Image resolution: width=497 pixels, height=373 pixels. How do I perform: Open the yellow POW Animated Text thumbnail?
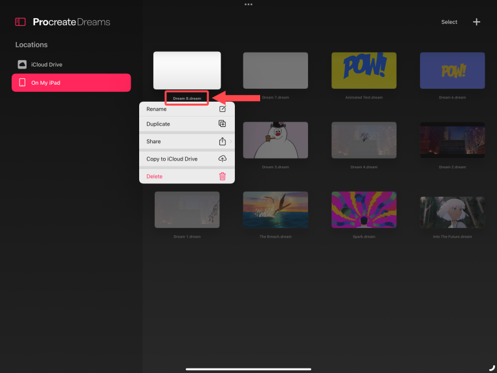point(364,71)
